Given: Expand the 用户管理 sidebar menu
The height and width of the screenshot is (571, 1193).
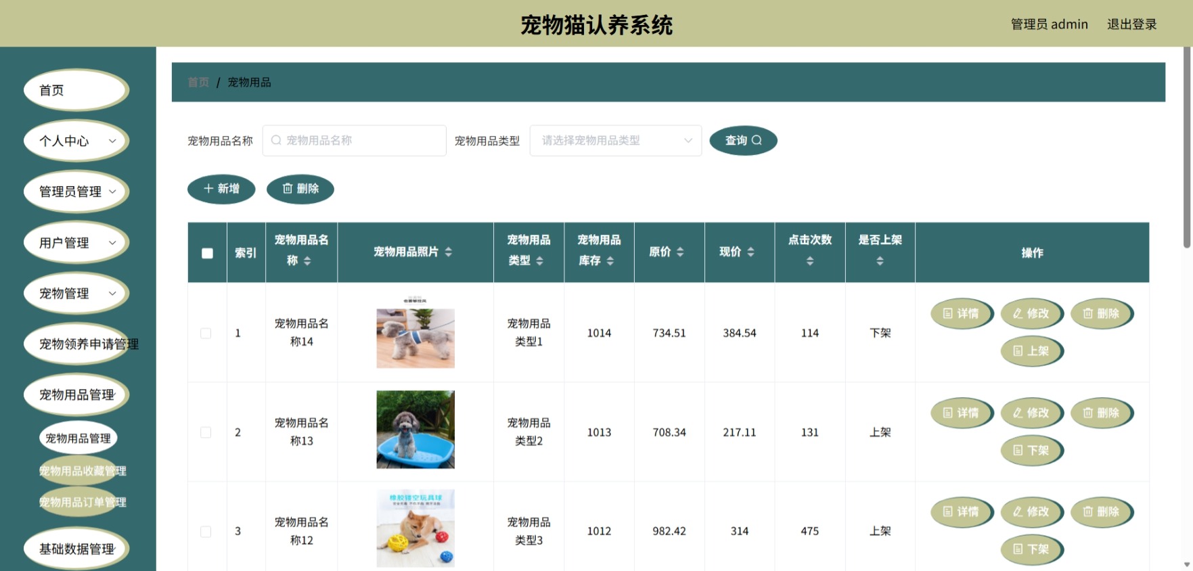Looking at the screenshot, I should pyautogui.click(x=76, y=242).
